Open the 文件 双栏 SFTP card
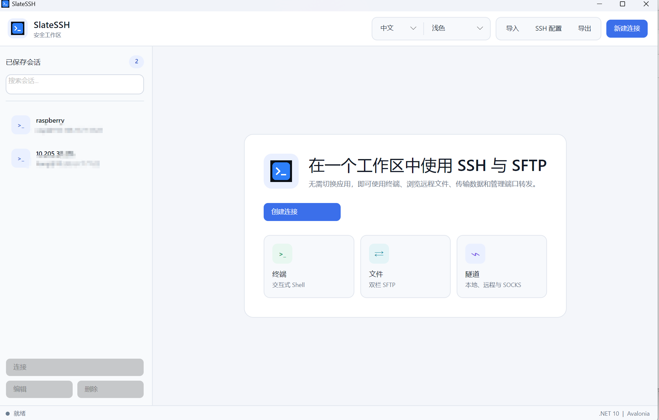The width and height of the screenshot is (659, 420). click(405, 266)
